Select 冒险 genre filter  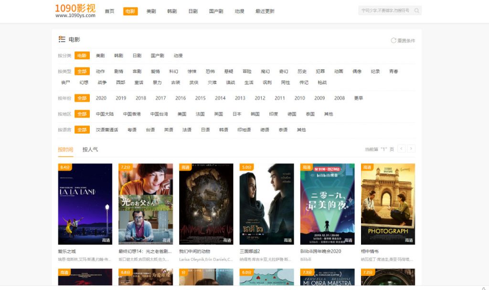[247, 72]
